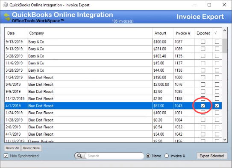Click the $231.00 amount cell
232x168 pixels.
pos(163,49)
